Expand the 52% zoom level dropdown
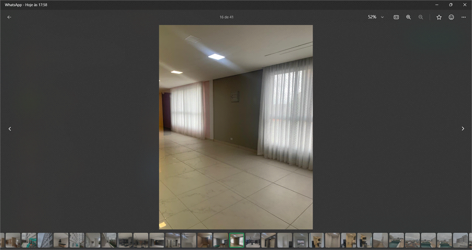472x250 pixels. click(382, 17)
